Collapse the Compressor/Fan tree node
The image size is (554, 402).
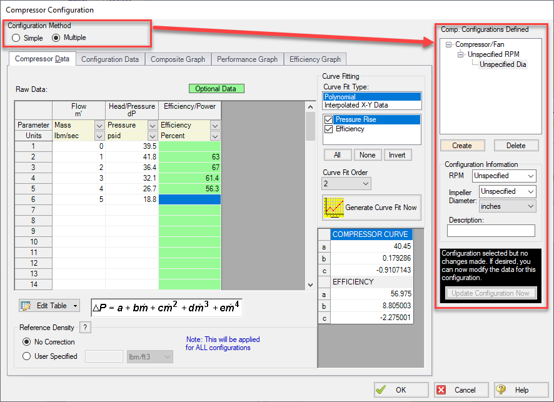point(450,45)
